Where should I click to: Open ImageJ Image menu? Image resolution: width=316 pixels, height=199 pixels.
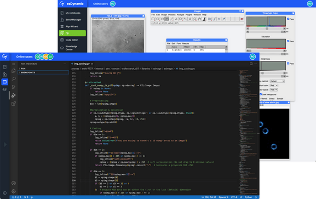tap(164, 15)
